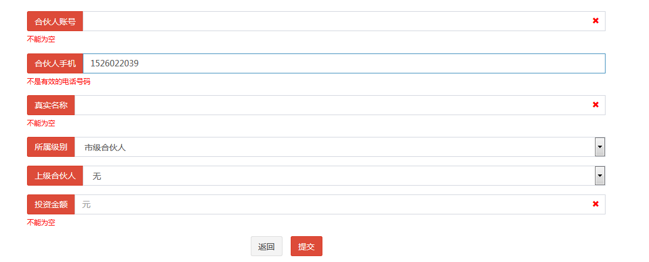Select the 真实名称 label tag

tap(51, 105)
